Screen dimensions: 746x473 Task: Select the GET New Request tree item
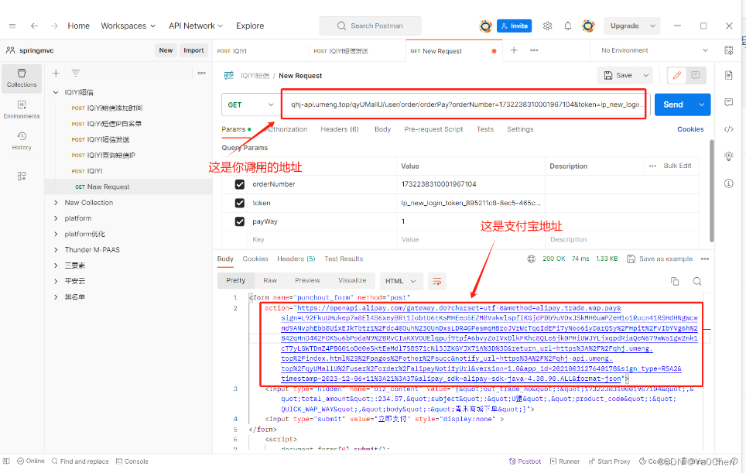128,187
